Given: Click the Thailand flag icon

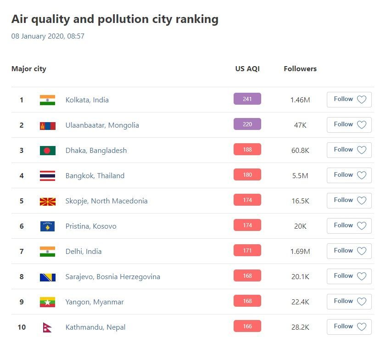Looking at the screenshot, I should coord(47,176).
